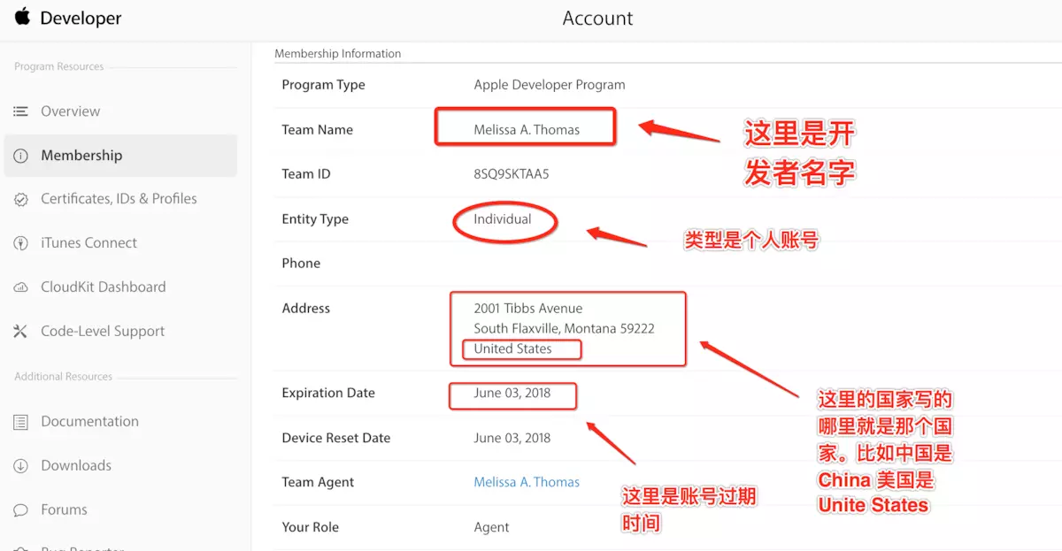This screenshot has width=1062, height=551.
Task: Click the Documentation page icon
Action: 20,422
